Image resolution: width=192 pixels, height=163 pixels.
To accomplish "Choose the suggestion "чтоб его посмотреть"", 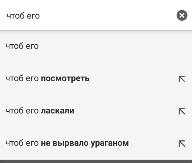I will click(x=48, y=78).
